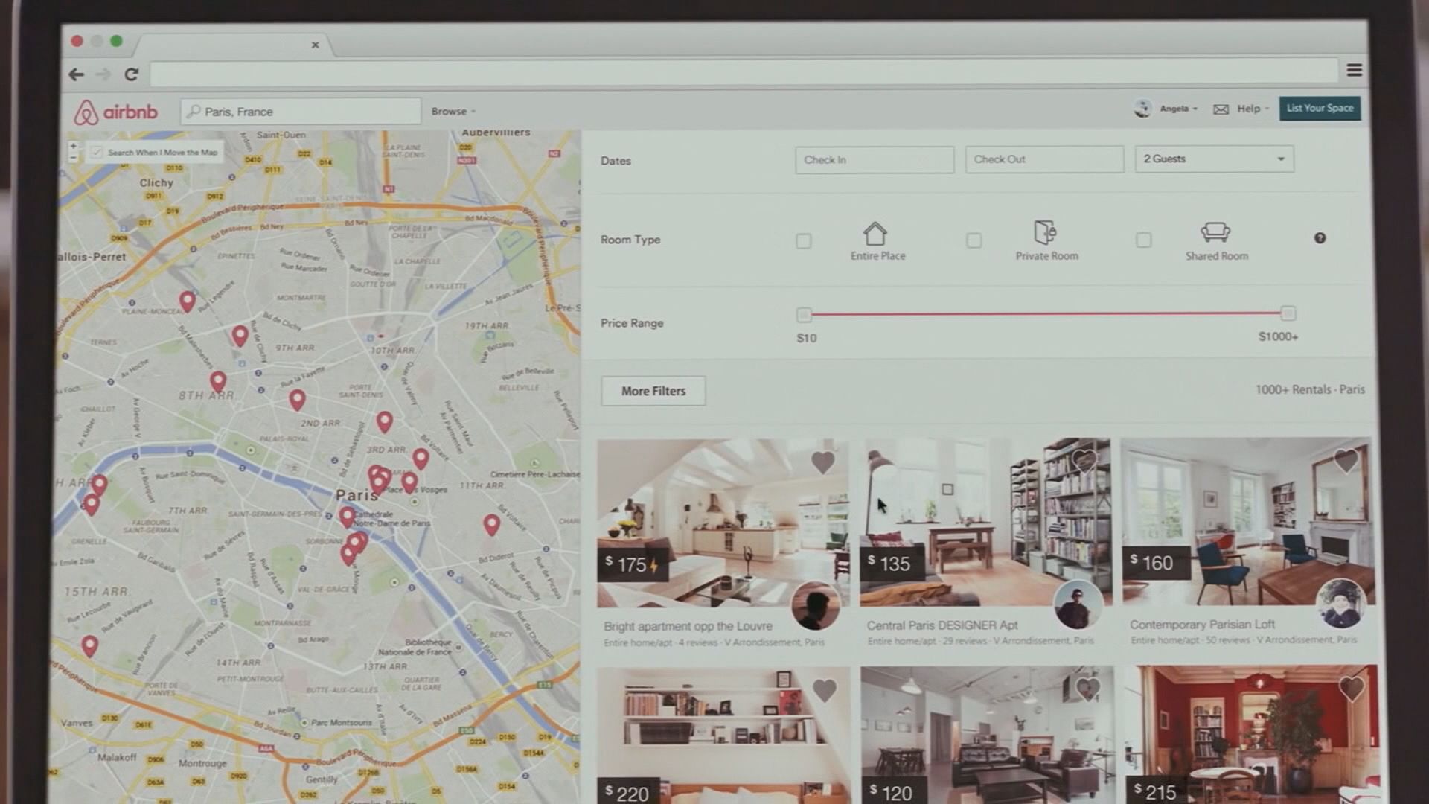Favorite the Central Paris DESIGNER Apt
The height and width of the screenshot is (804, 1429).
(1084, 461)
